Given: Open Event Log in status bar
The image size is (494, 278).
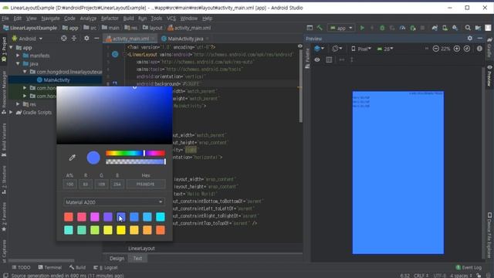Looking at the screenshot, I should pyautogui.click(x=469, y=268).
